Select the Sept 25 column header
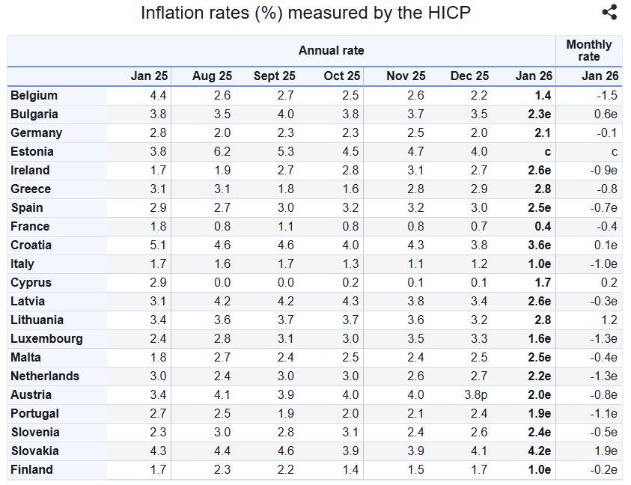631x485 pixels. (x=274, y=76)
